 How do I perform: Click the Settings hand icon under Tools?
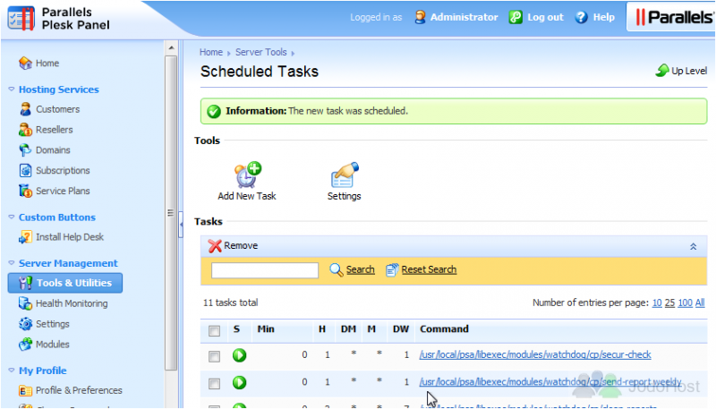point(345,175)
